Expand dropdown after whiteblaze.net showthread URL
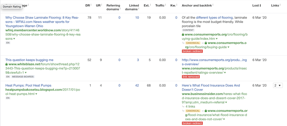Image resolution: width=287 pixels, height=126 pixels. [26, 73]
